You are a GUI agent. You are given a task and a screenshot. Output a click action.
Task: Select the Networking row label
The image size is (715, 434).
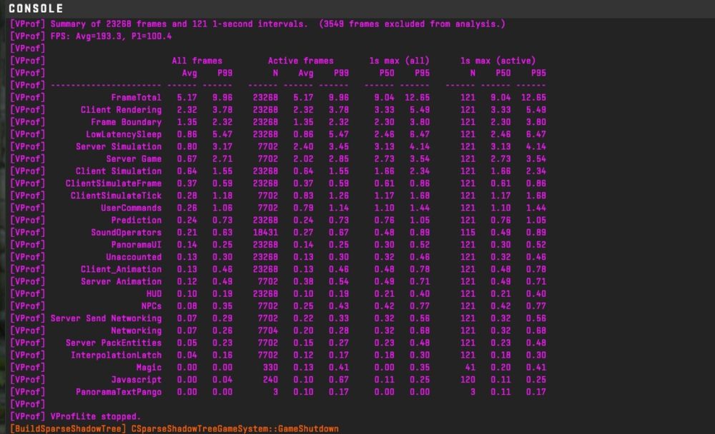pos(136,331)
